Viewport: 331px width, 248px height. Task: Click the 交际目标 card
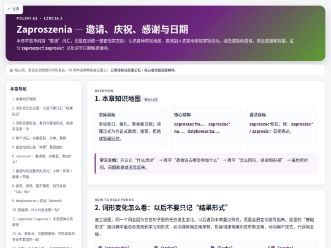pos(131,128)
